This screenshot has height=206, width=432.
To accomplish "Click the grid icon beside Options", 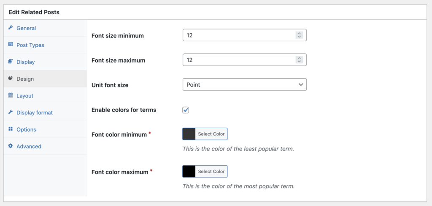I will [x=11, y=129].
